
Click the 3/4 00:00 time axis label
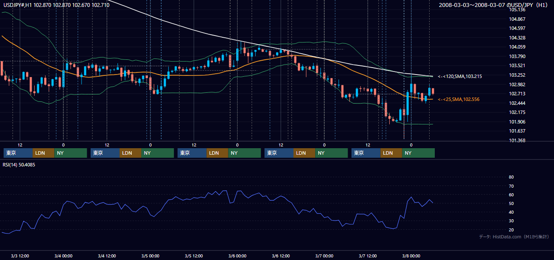[63, 256]
